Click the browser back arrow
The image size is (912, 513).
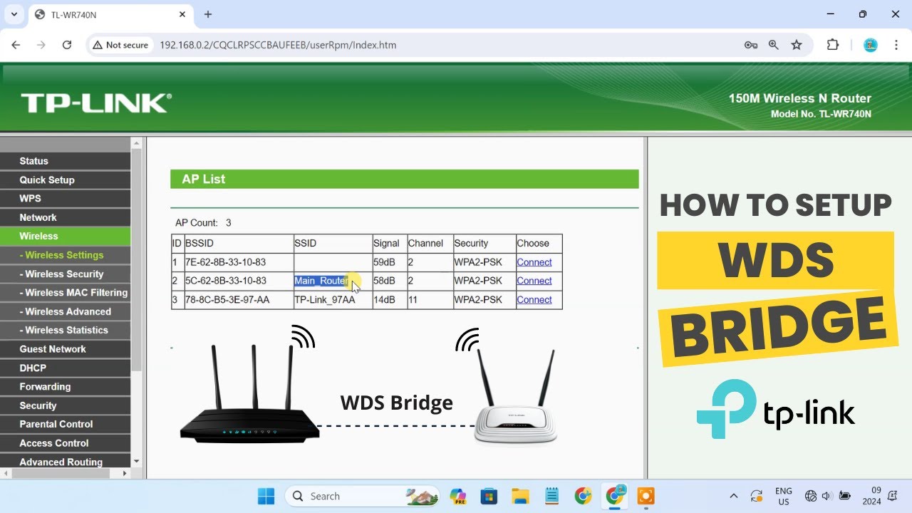pyautogui.click(x=16, y=45)
